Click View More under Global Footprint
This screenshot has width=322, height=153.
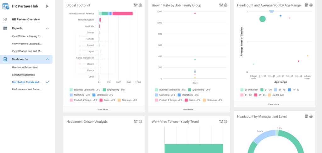(104, 110)
